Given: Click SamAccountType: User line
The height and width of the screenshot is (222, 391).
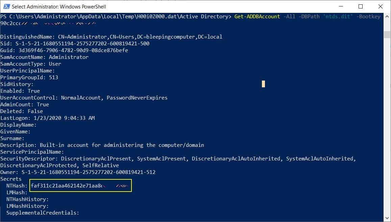Looking at the screenshot, I should (x=31, y=64).
